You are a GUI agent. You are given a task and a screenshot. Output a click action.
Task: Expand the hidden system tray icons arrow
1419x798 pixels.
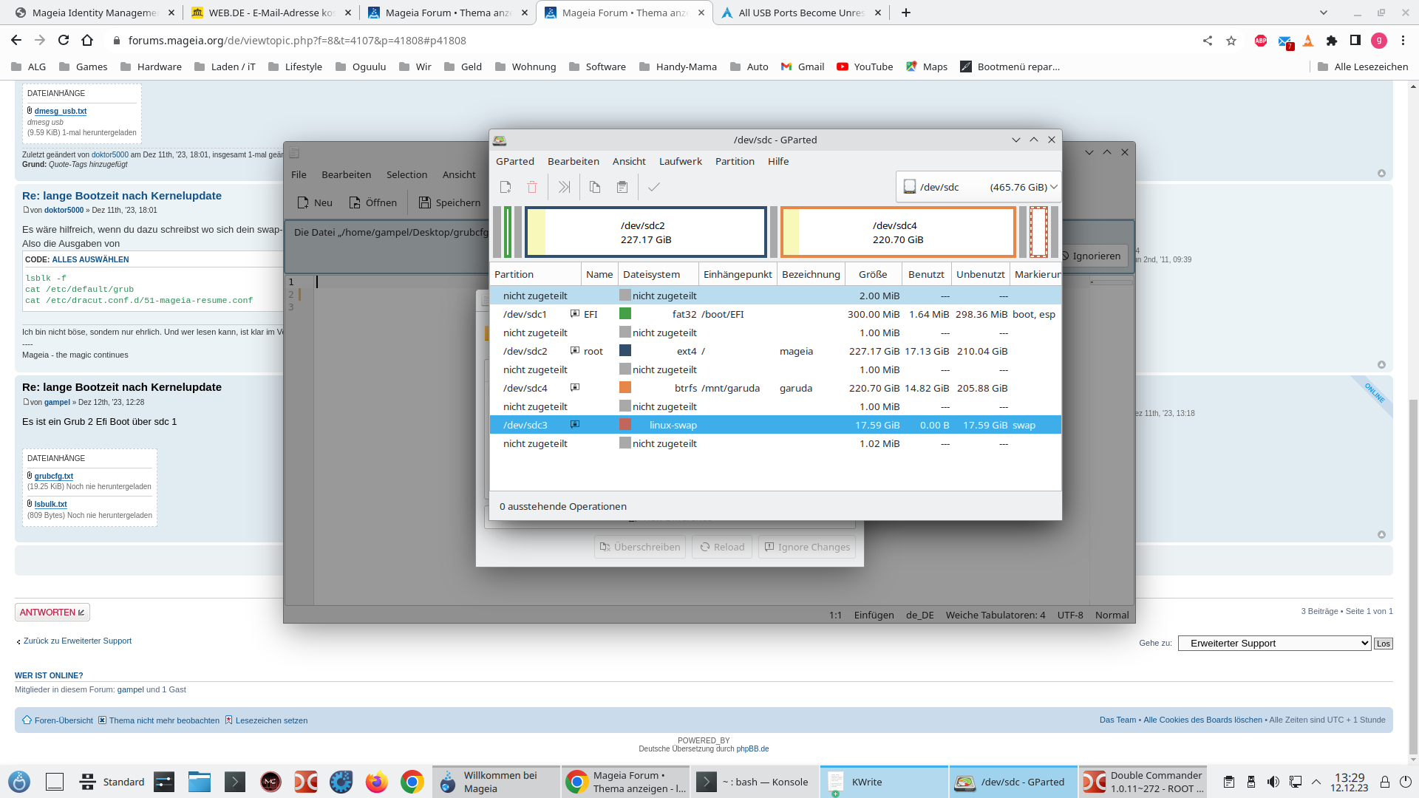(x=1316, y=782)
